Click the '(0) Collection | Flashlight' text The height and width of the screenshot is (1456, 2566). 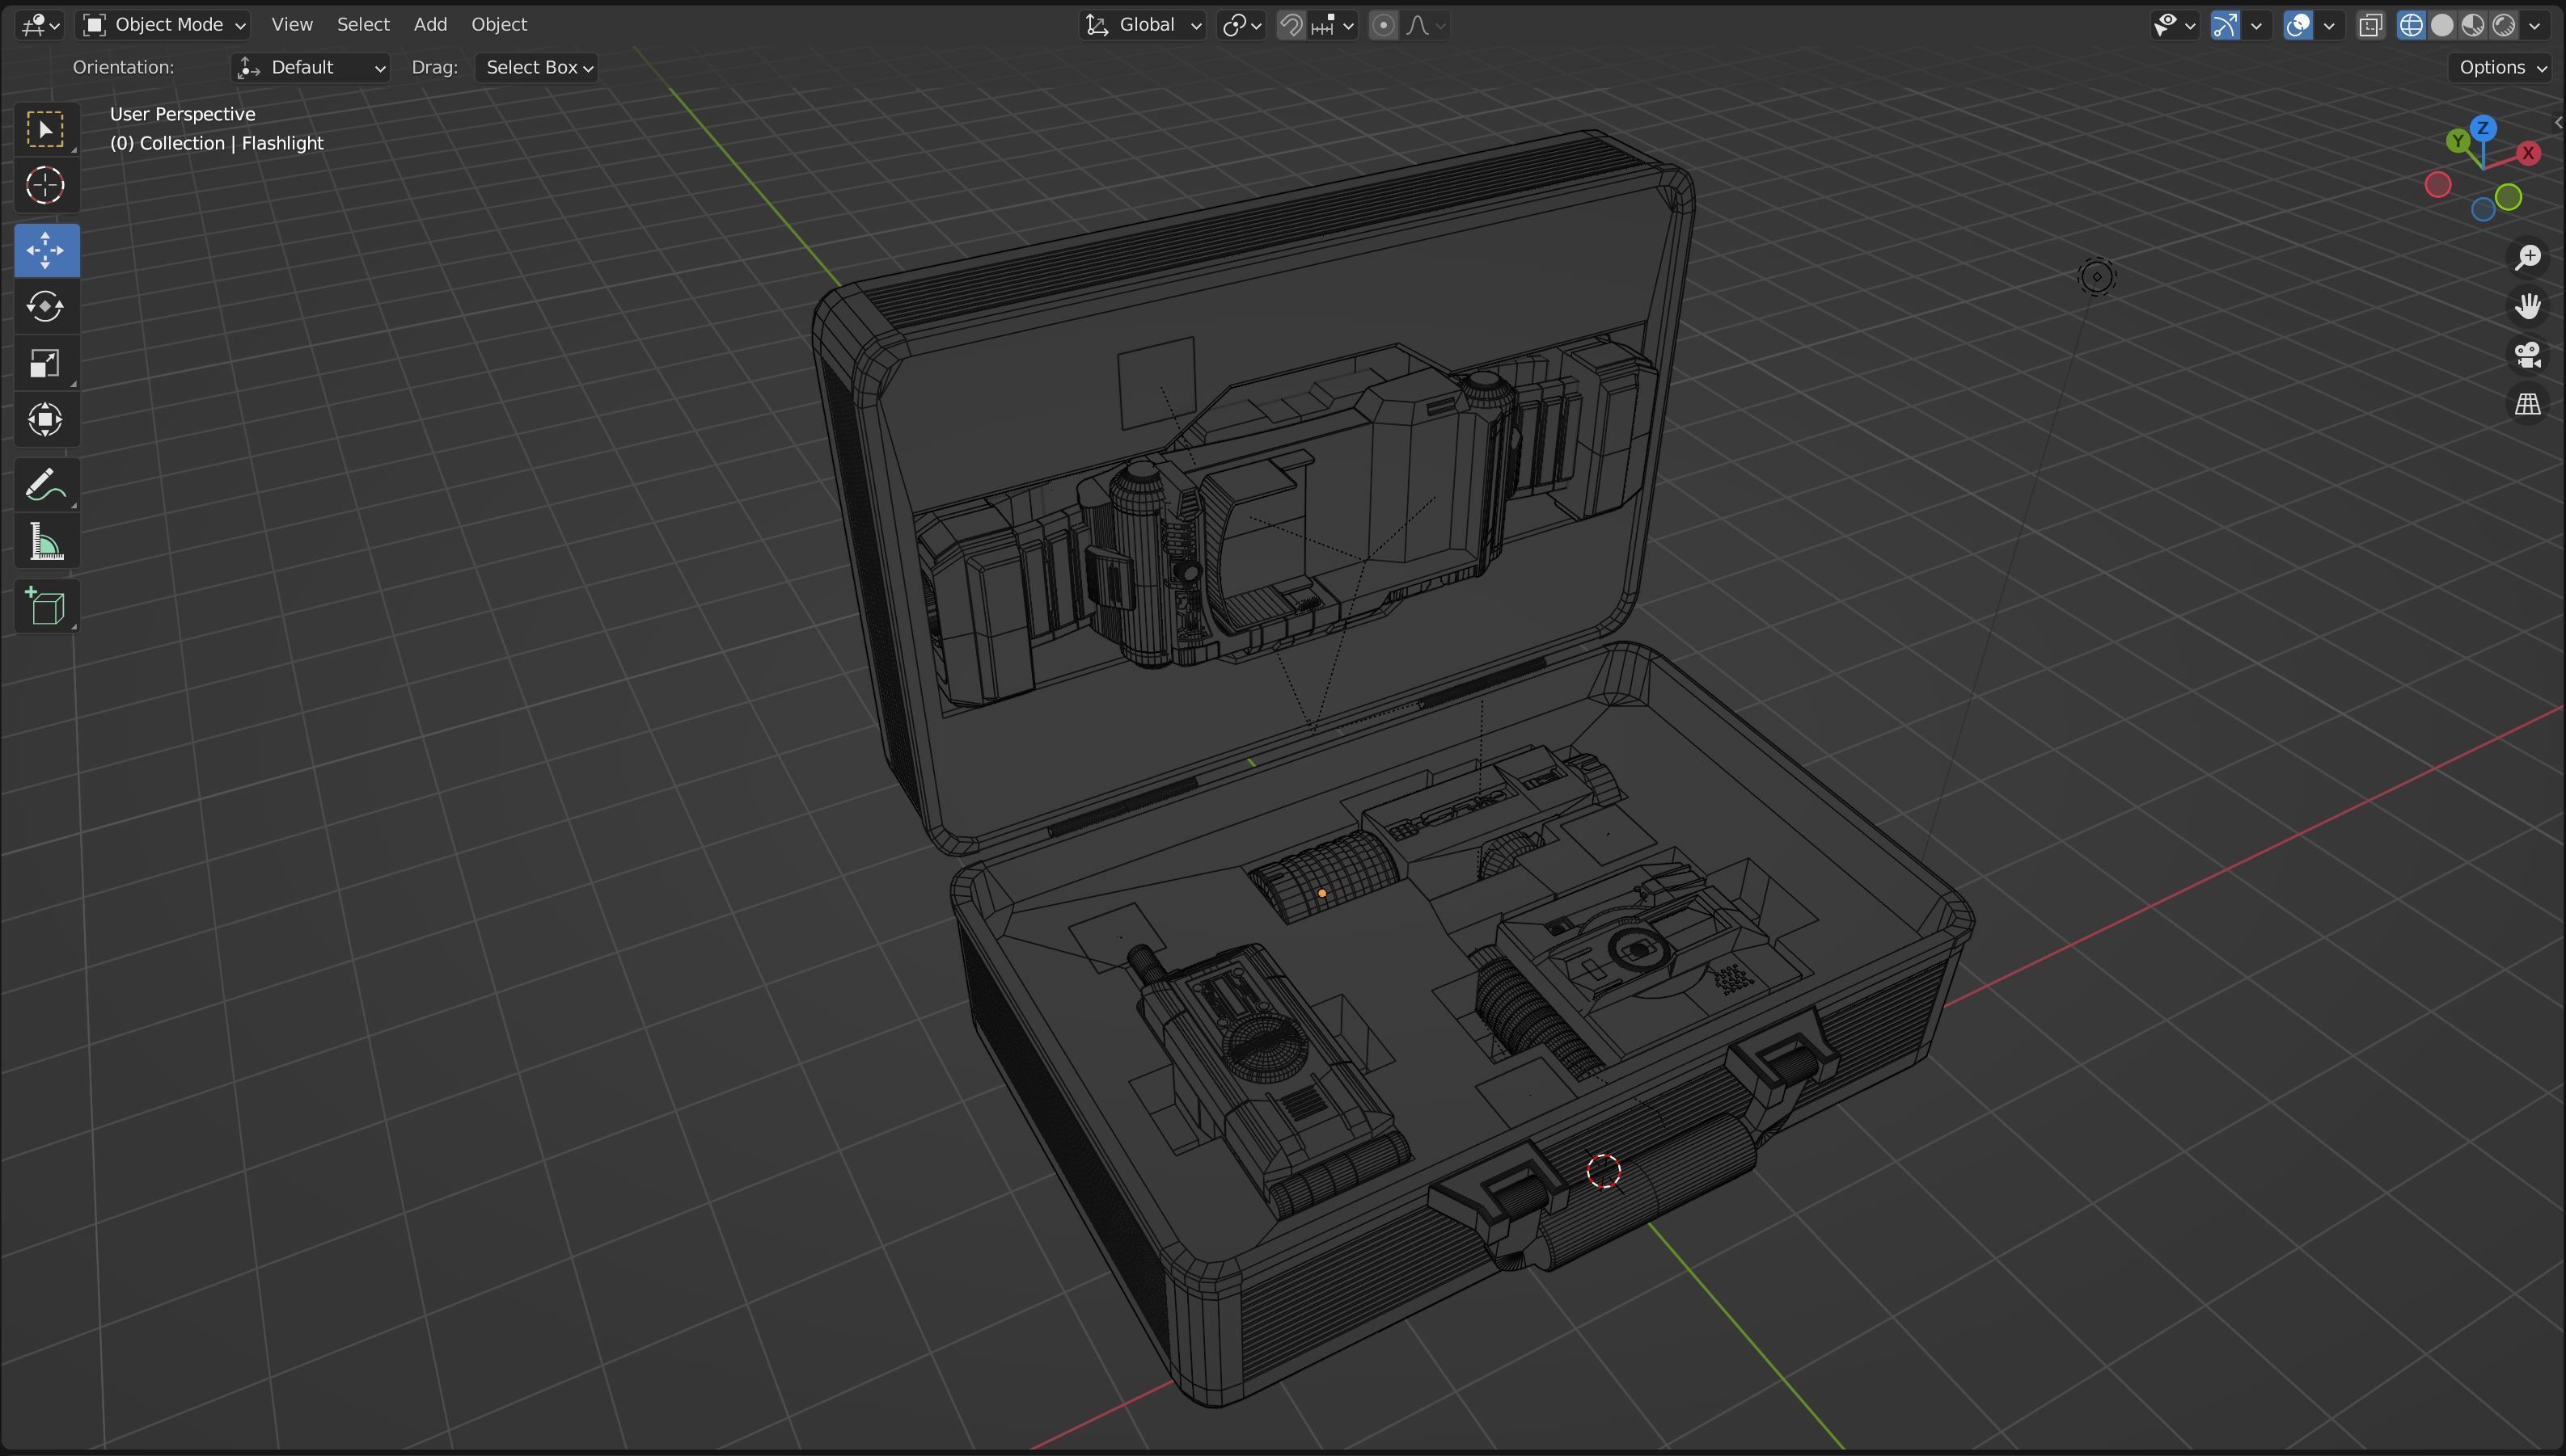click(x=216, y=143)
